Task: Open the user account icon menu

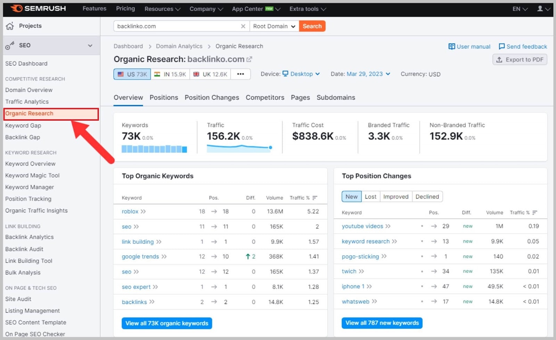Action: 543,9
